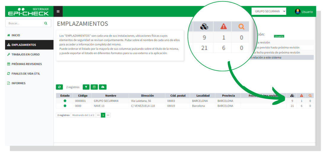
Task: Open the GRUPO SECURMAN dropdown selector
Action: (x=269, y=11)
